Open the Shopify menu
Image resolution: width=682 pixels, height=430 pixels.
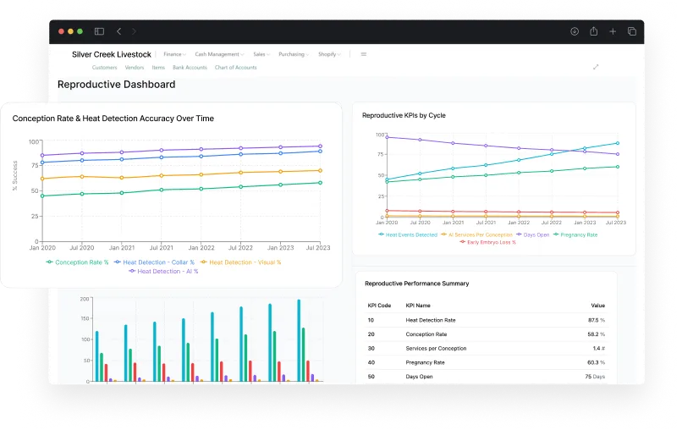[329, 54]
